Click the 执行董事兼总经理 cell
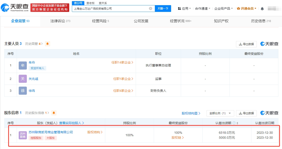 pyautogui.click(x=158, y=65)
